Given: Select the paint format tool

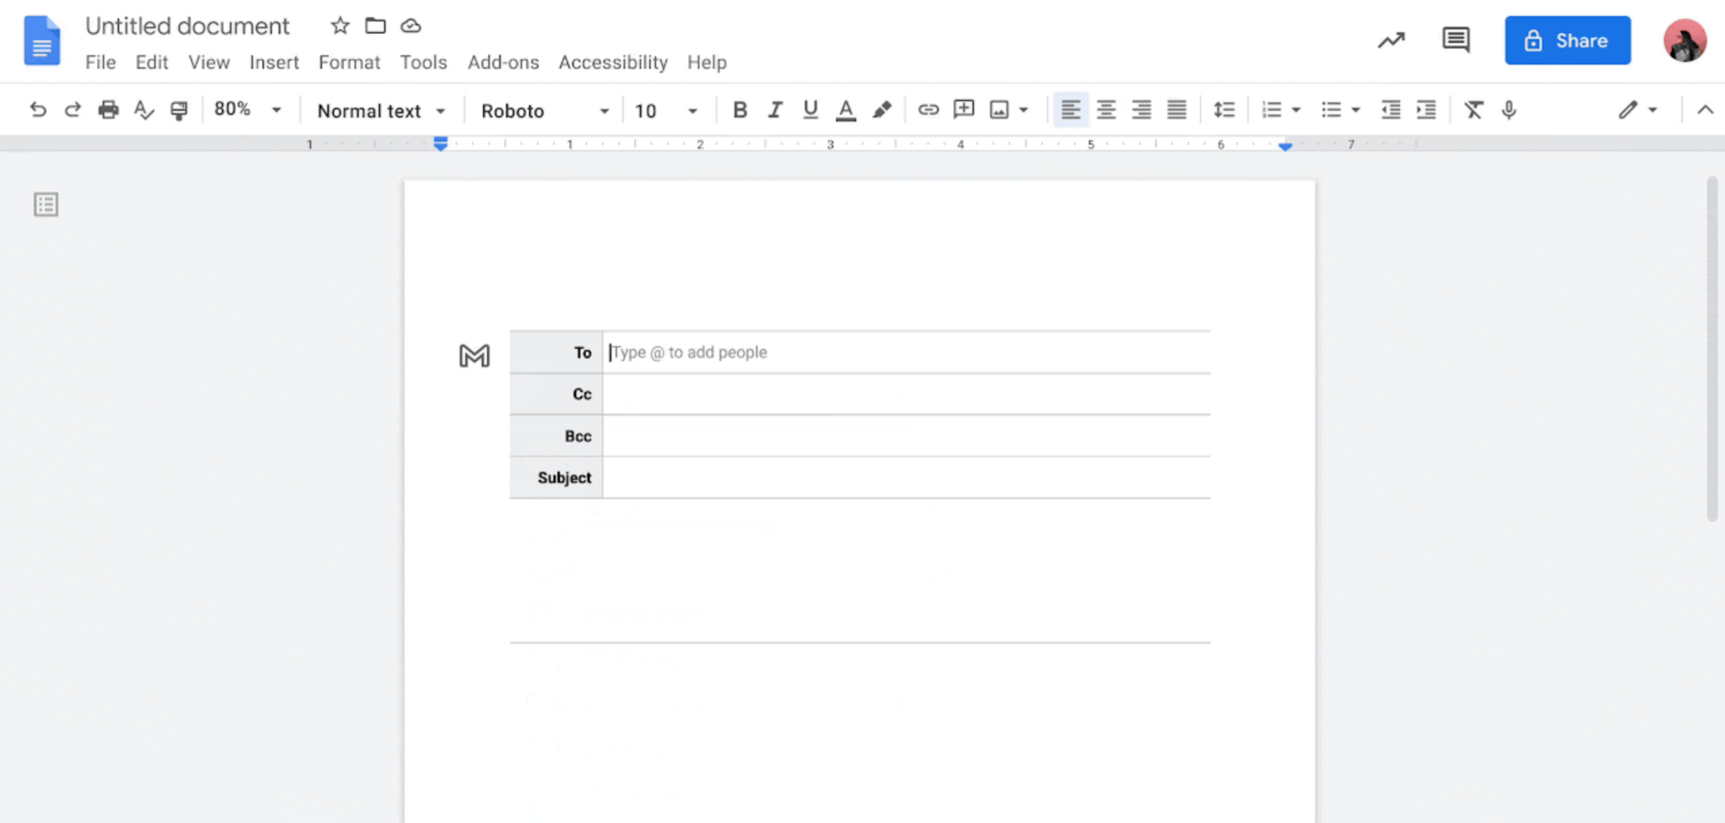Looking at the screenshot, I should click(x=178, y=110).
